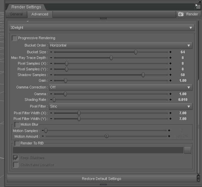The image size is (202, 187).
Task: Click the Gamma slider handle
Action: click(65, 94)
